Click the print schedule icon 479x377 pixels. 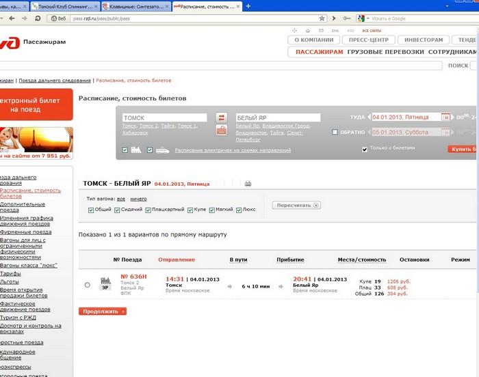tap(248, 184)
